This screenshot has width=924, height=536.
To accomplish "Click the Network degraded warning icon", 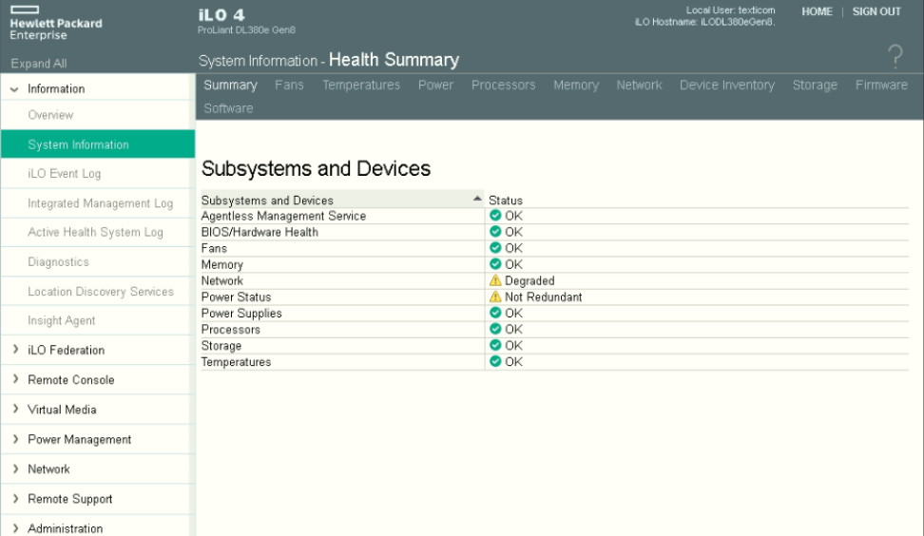I will [495, 280].
